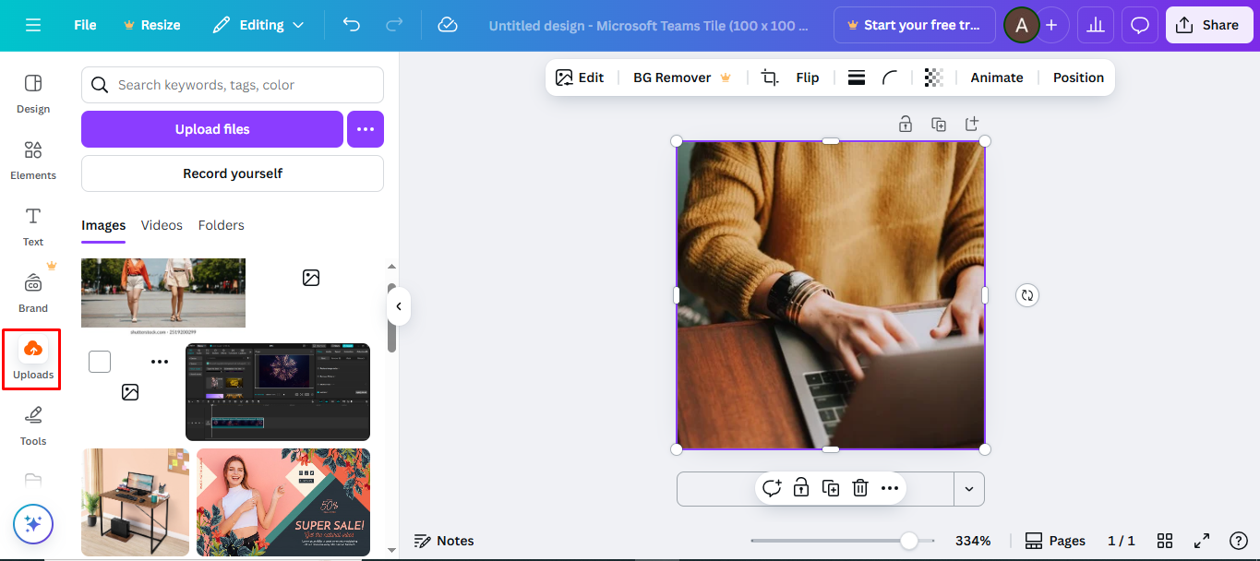Open the transparency settings
The width and height of the screenshot is (1260, 561).
click(x=933, y=78)
